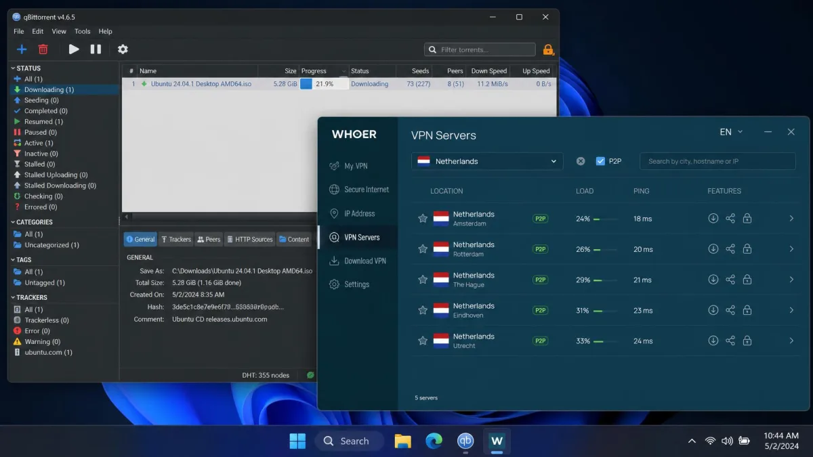Image resolution: width=813 pixels, height=457 pixels.
Task: Uncheck the P2P filter checkbox
Action: coord(600,161)
